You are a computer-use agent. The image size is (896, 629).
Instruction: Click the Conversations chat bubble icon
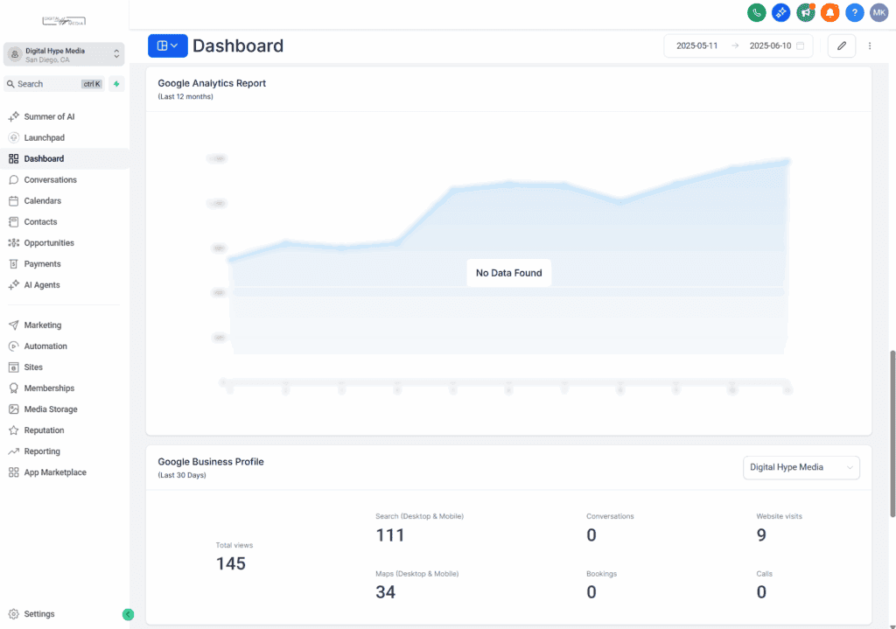[14, 180]
